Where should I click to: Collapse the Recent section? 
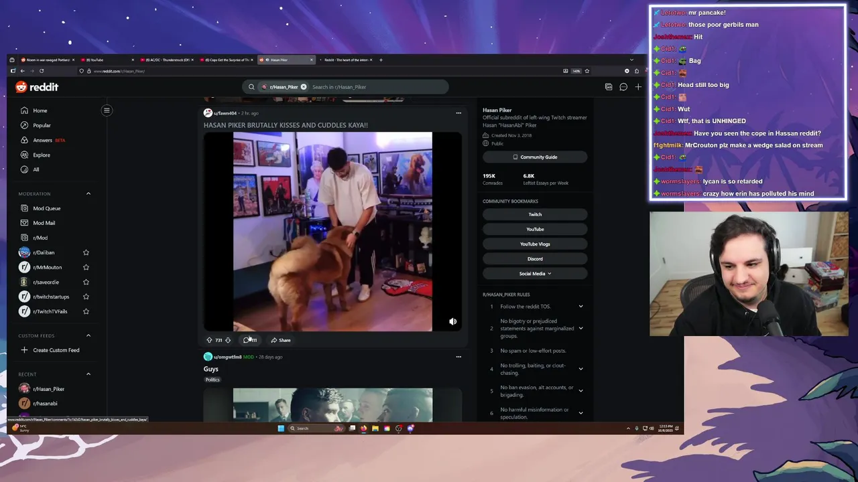[x=88, y=374]
